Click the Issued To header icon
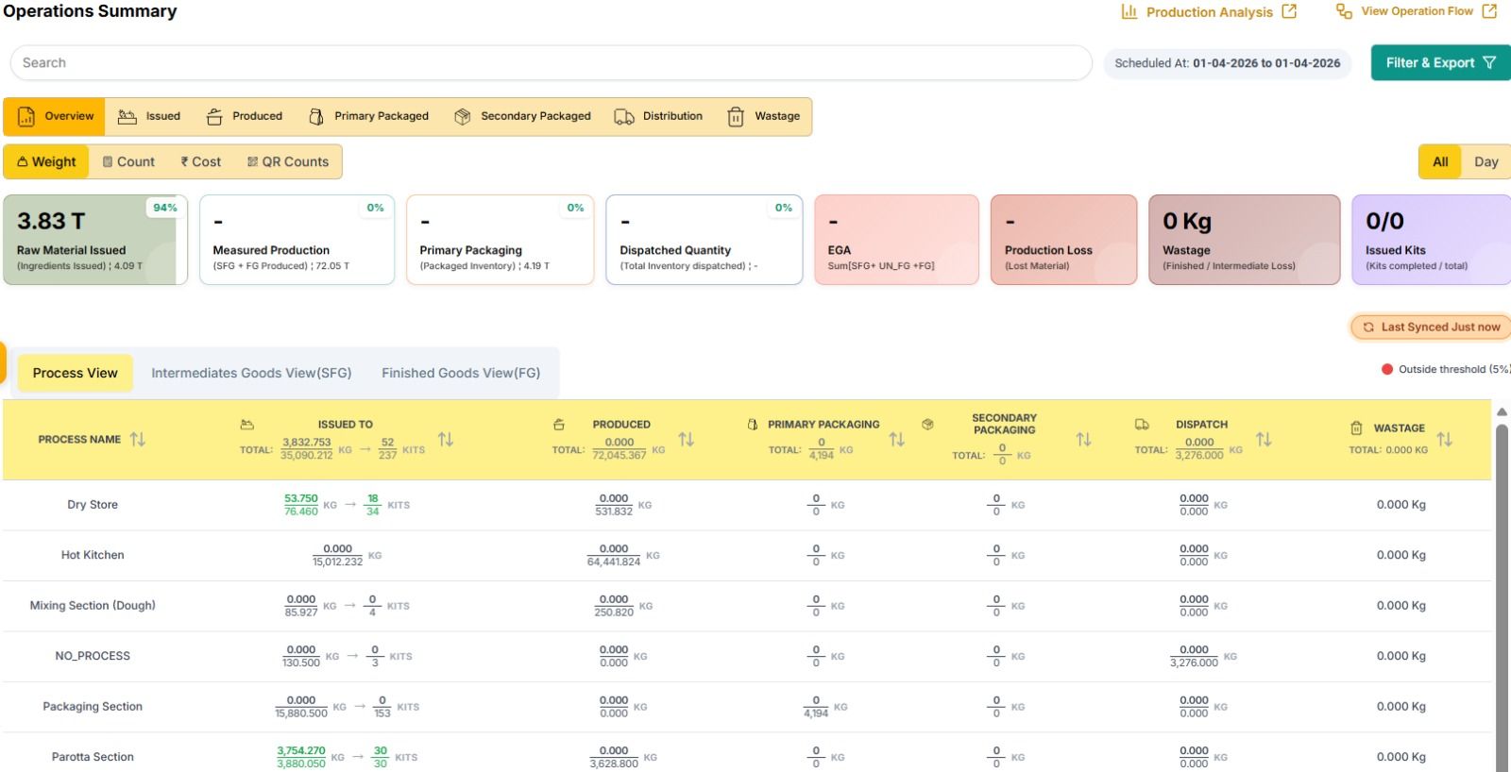Image resolution: width=1511 pixels, height=772 pixels. click(x=247, y=425)
